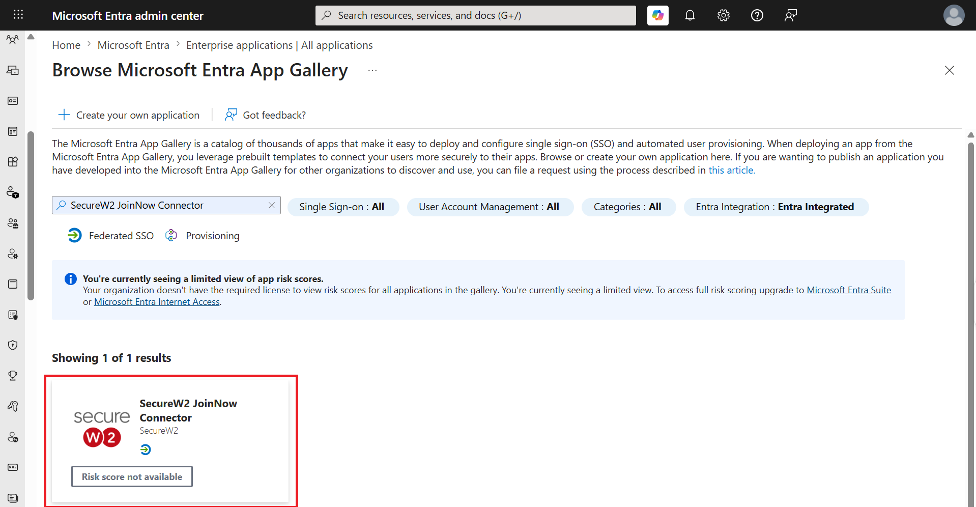Screen dimensions: 976x507
Task: Click the sidebar scrollbar thumb
Action: tap(31, 216)
